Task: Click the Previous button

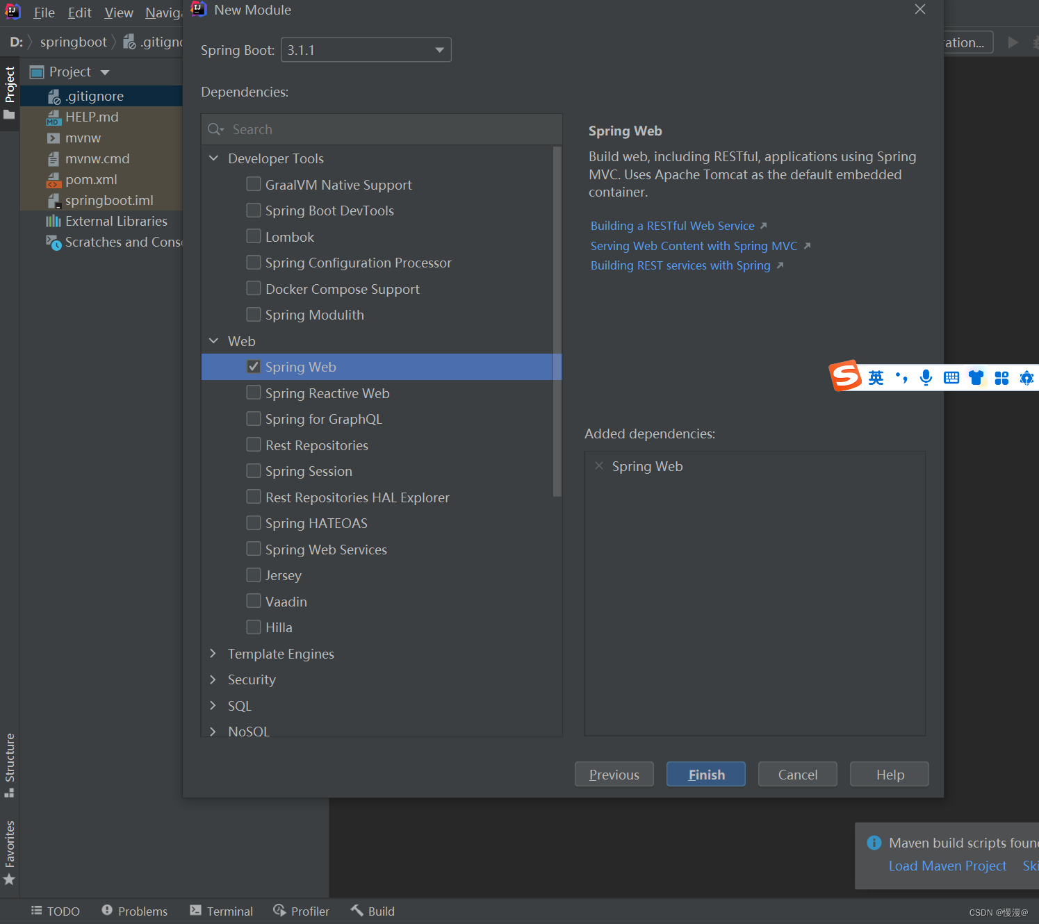Action: click(x=614, y=774)
